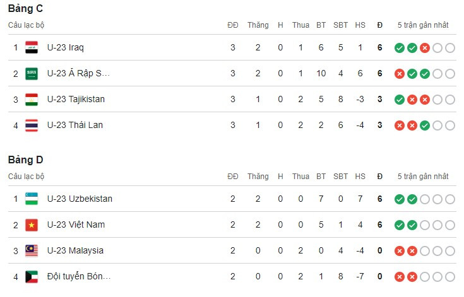Click the Bảng D group heading
Image resolution: width=464 pixels, height=297 pixels.
25,160
